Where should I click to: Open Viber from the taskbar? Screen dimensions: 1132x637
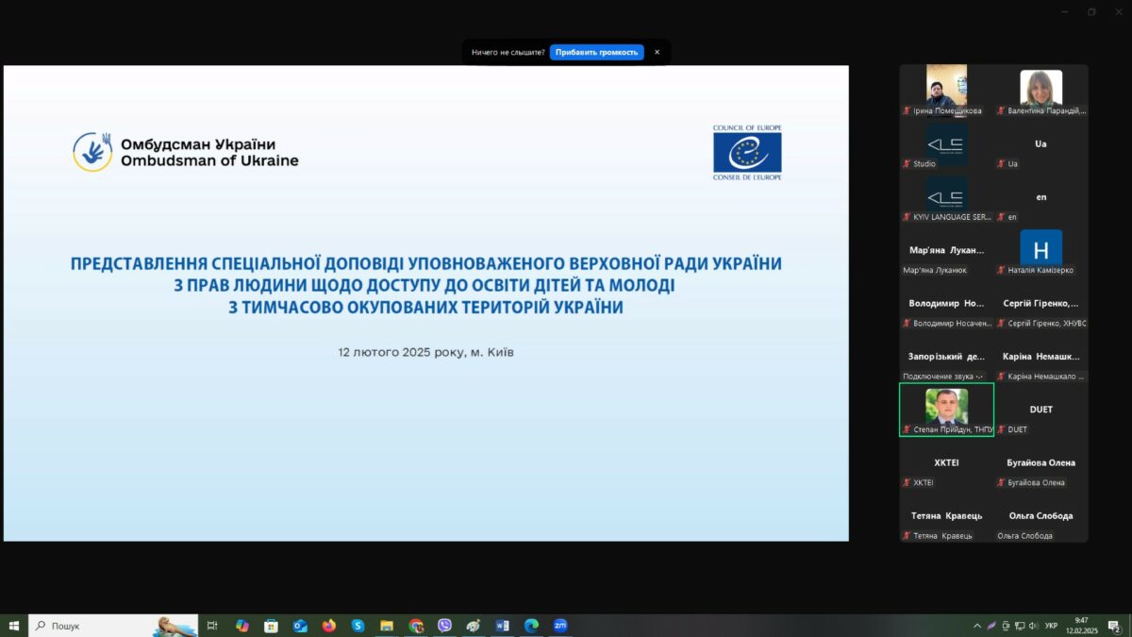click(x=444, y=626)
